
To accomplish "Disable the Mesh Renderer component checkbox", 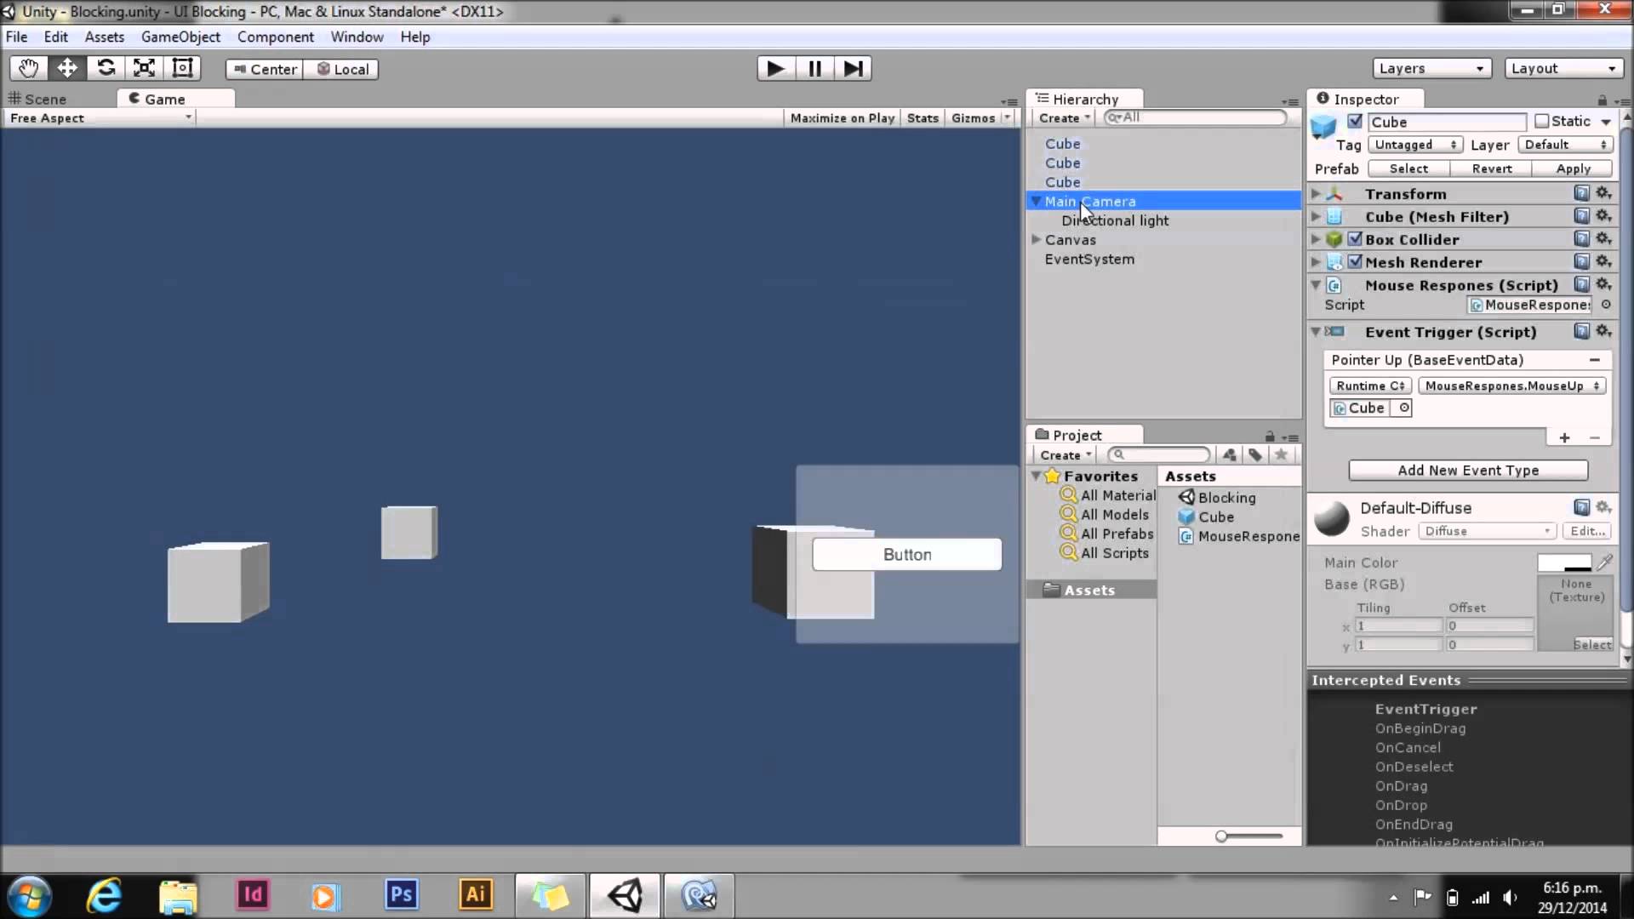I will [1355, 262].
